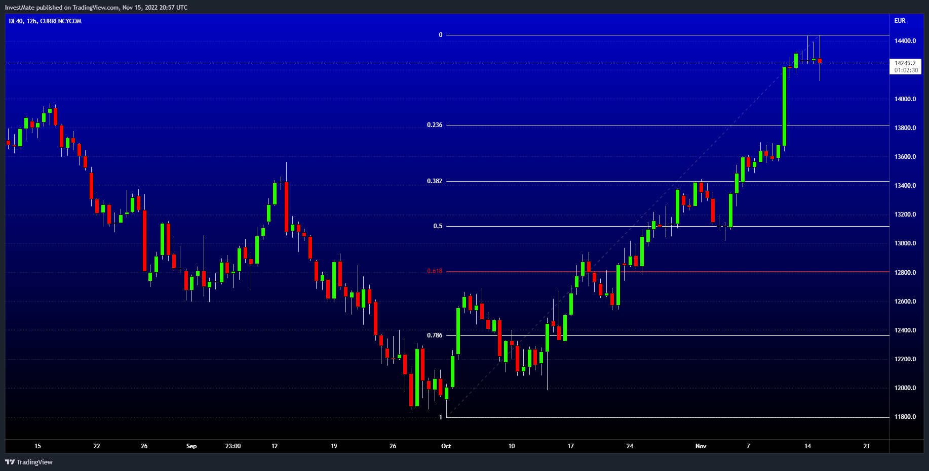Click the countdown timer 01:02:30
The image size is (929, 471).
pos(906,70)
